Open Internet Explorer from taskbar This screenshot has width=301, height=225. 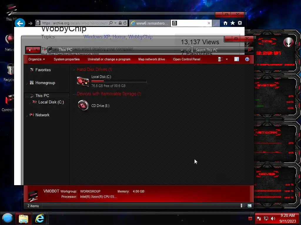point(40,219)
